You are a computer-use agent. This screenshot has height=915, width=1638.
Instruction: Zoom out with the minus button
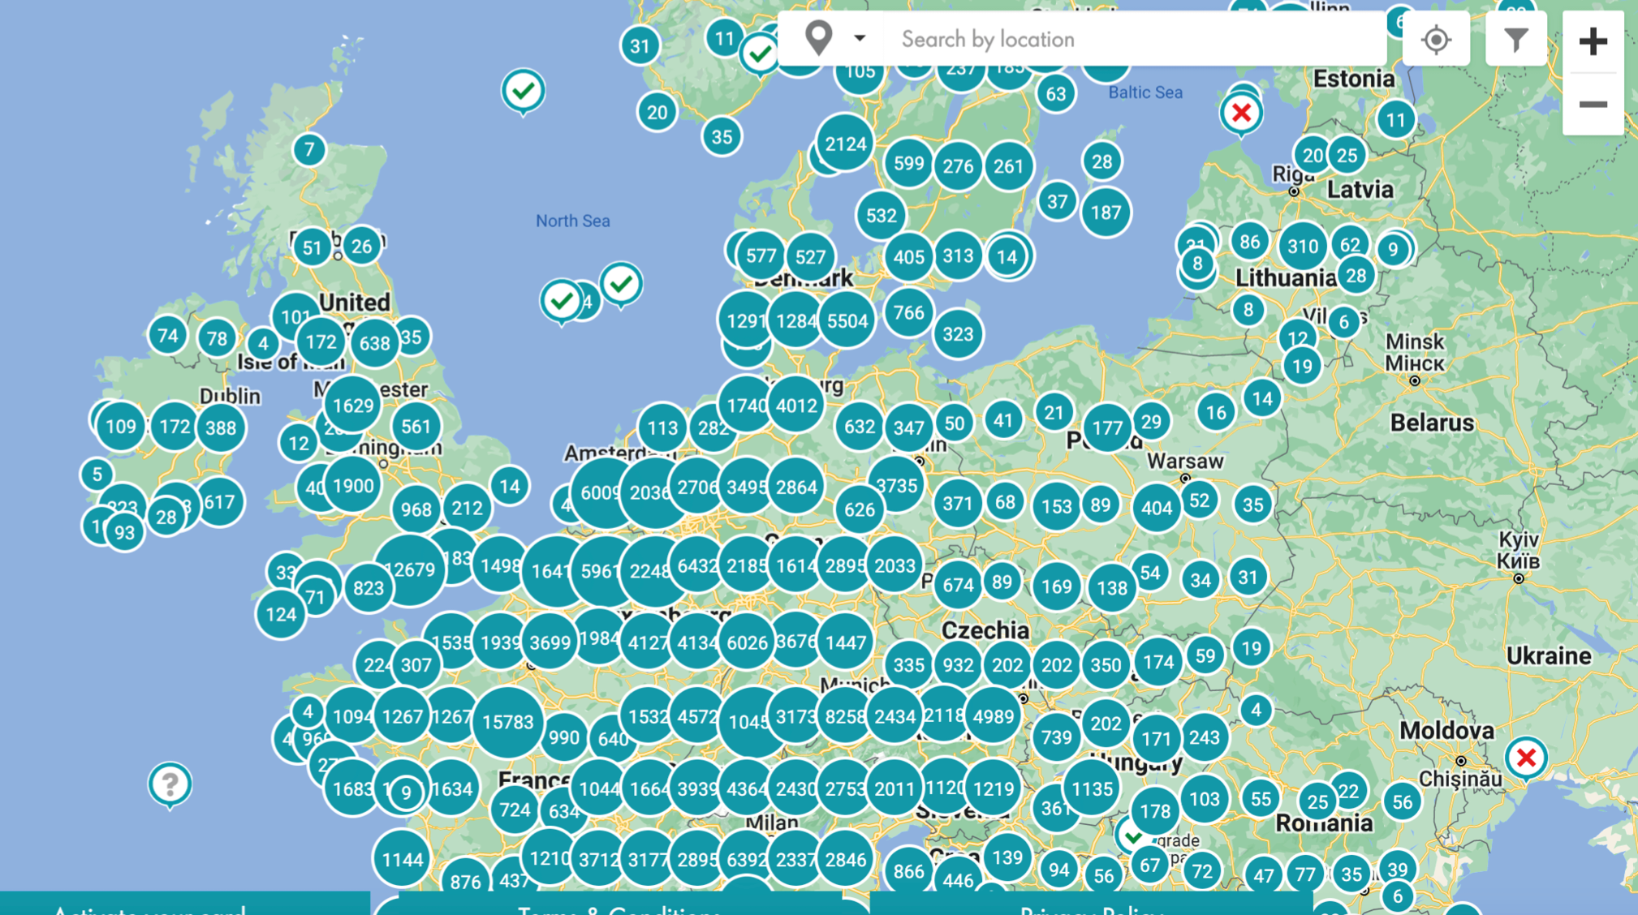1593,105
